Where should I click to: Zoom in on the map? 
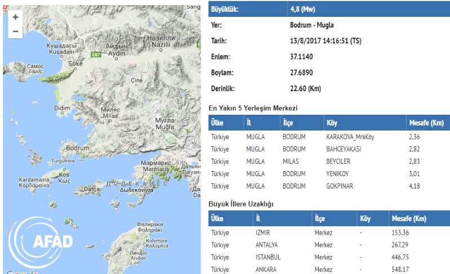tap(15, 17)
